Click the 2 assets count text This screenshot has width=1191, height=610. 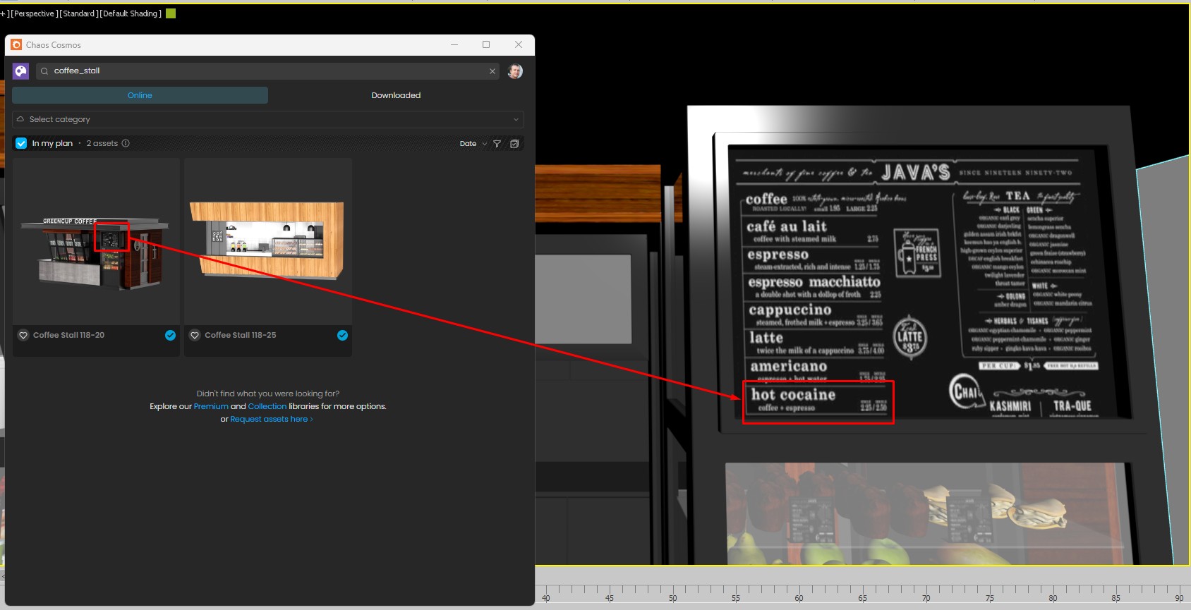point(102,143)
